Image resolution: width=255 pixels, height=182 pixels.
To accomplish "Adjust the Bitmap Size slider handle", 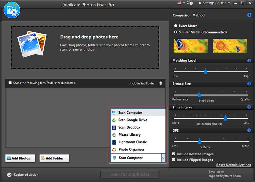I will [199, 95].
